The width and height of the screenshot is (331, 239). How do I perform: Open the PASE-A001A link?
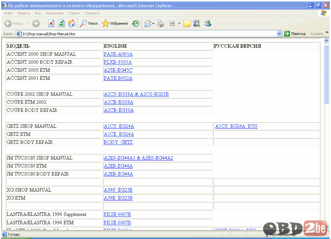pos(118,54)
